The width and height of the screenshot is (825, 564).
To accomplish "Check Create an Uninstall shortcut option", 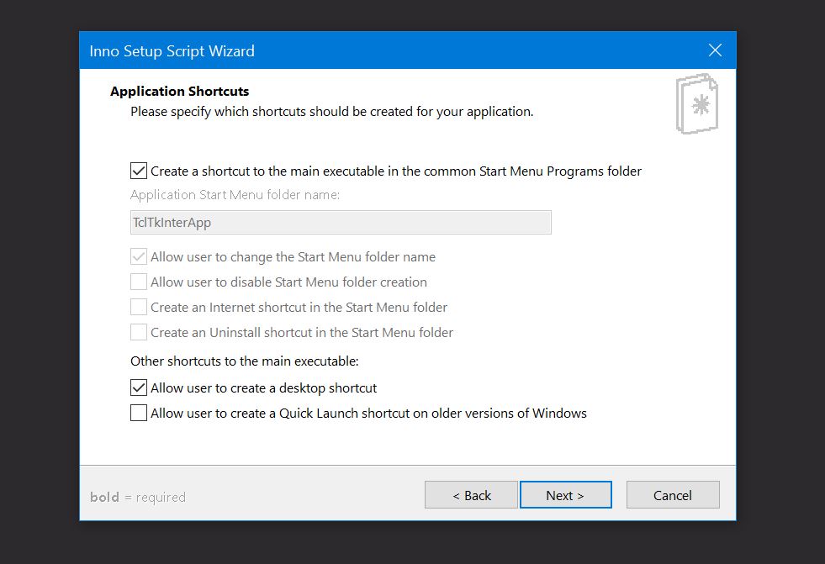I will (139, 333).
